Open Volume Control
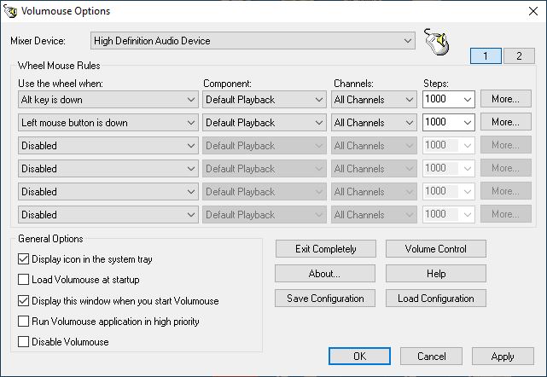This screenshot has height=377, width=547. (436, 249)
